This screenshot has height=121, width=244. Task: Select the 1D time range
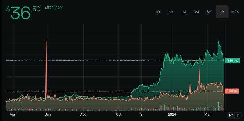pyautogui.click(x=157, y=12)
